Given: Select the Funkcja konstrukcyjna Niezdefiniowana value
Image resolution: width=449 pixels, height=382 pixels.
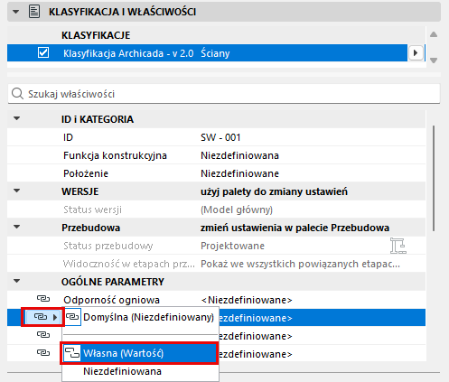Looking at the screenshot, I should point(239,155).
